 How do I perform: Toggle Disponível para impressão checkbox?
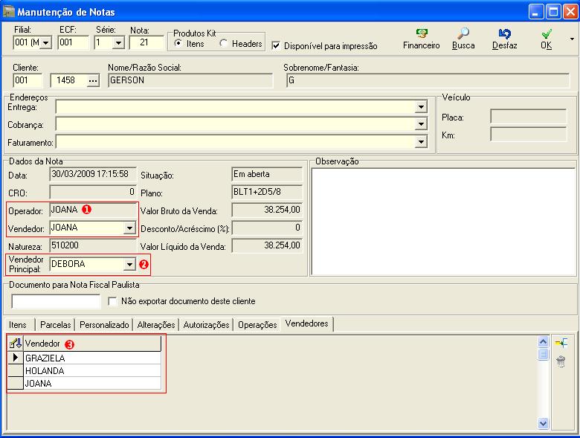pyautogui.click(x=277, y=45)
